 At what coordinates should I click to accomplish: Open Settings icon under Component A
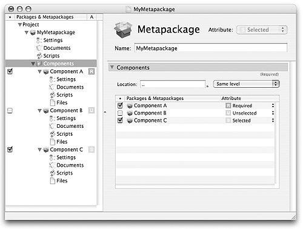pos(52,79)
